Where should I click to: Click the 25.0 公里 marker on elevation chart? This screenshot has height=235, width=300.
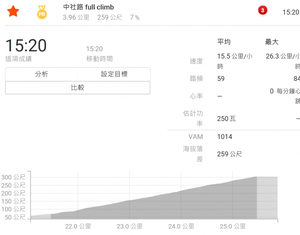[232, 226]
